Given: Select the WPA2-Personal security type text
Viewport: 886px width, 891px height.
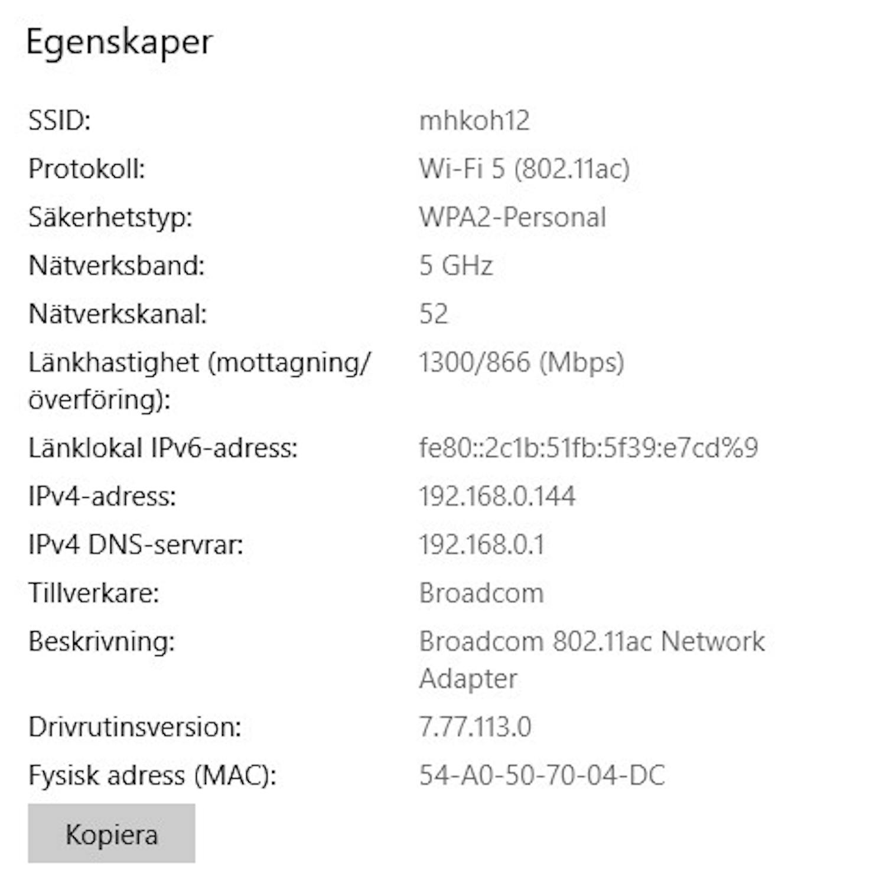Looking at the screenshot, I should (x=512, y=217).
